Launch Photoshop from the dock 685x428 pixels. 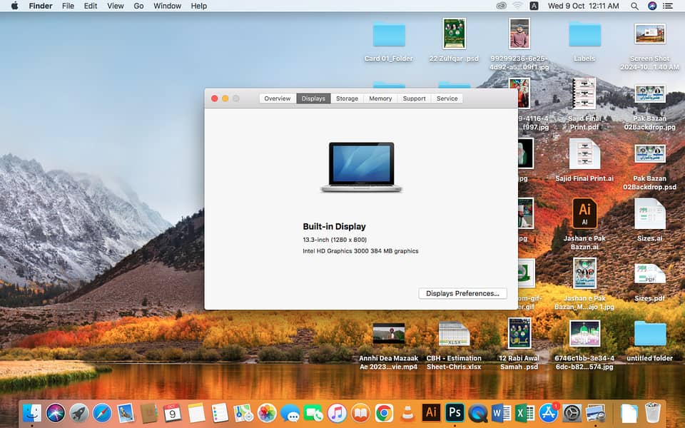tap(455, 412)
